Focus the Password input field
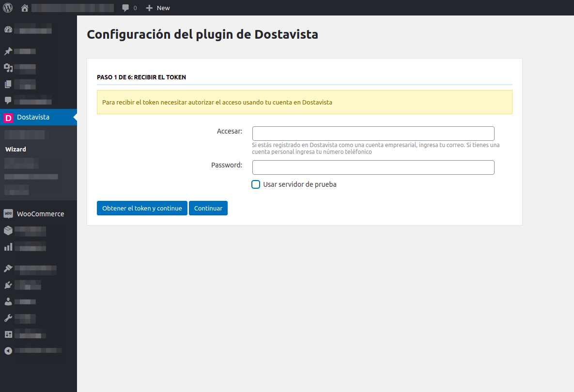The width and height of the screenshot is (574, 392). [x=373, y=167]
